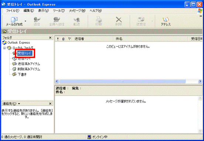Image resolution: width=204 pixels, height=141 pixels.
Task: Click the 転送 (Forward) toolbar icon
Action: pos(77,20)
